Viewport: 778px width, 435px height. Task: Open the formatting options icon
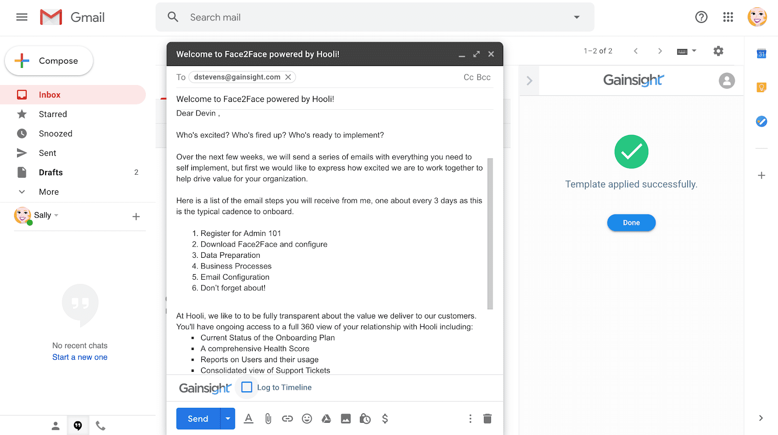[248, 418]
